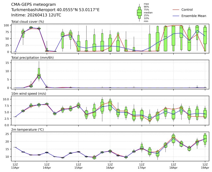The width and height of the screenshot is (212, 172).
Task: Click the blue Ensemble Mean legend line
Action: coord(176,16)
